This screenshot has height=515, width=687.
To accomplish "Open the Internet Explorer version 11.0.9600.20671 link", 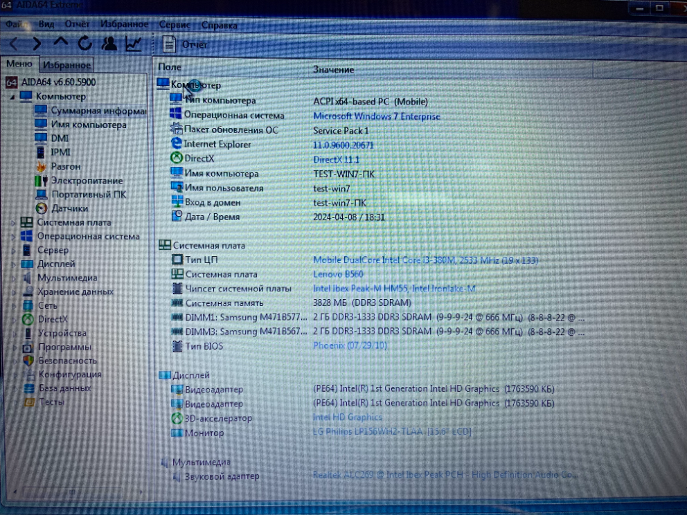I will pyautogui.click(x=343, y=145).
